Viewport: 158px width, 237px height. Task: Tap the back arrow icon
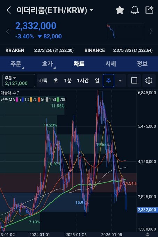pos(9,10)
